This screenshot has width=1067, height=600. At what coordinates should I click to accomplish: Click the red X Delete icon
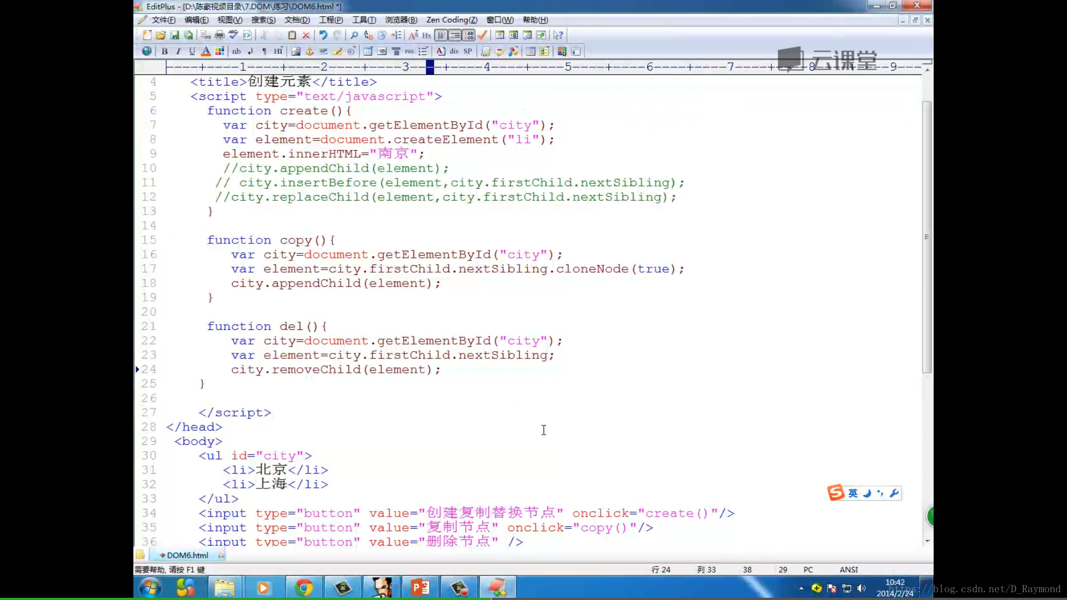[306, 35]
